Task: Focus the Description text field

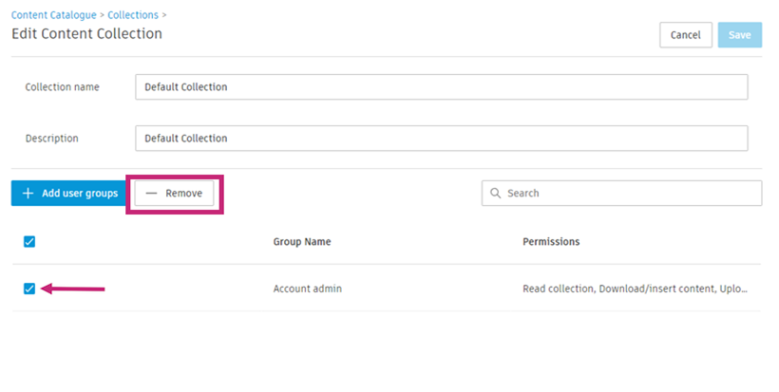Action: pos(441,139)
